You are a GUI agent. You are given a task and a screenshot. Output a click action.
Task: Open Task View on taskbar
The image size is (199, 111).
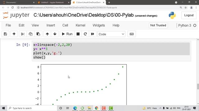68,108
